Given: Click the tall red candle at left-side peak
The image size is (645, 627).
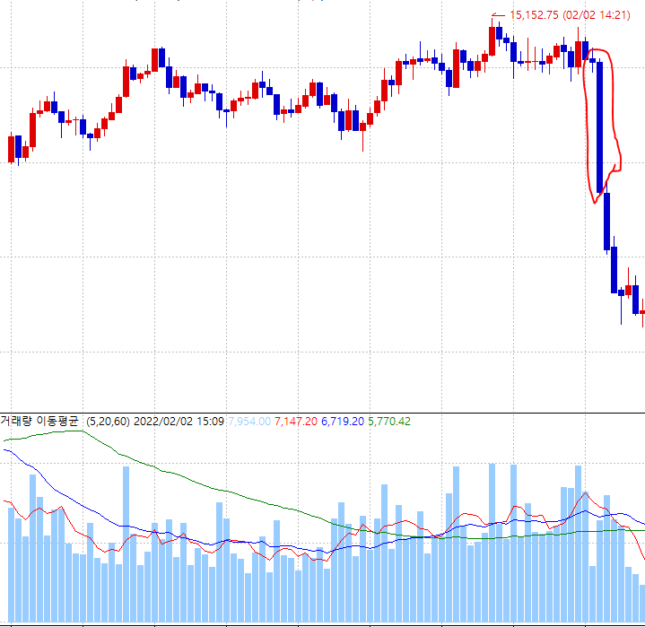Looking at the screenshot, I should (x=155, y=60).
